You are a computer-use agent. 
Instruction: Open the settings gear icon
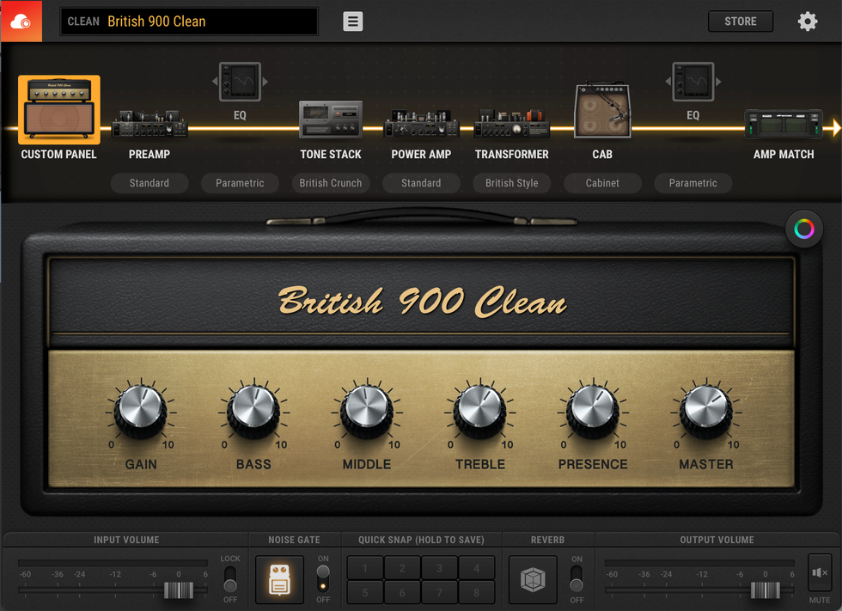tap(808, 21)
